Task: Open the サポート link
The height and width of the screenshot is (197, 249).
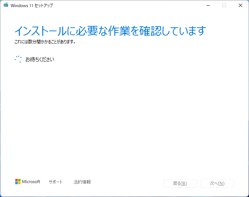Action: coord(55,182)
